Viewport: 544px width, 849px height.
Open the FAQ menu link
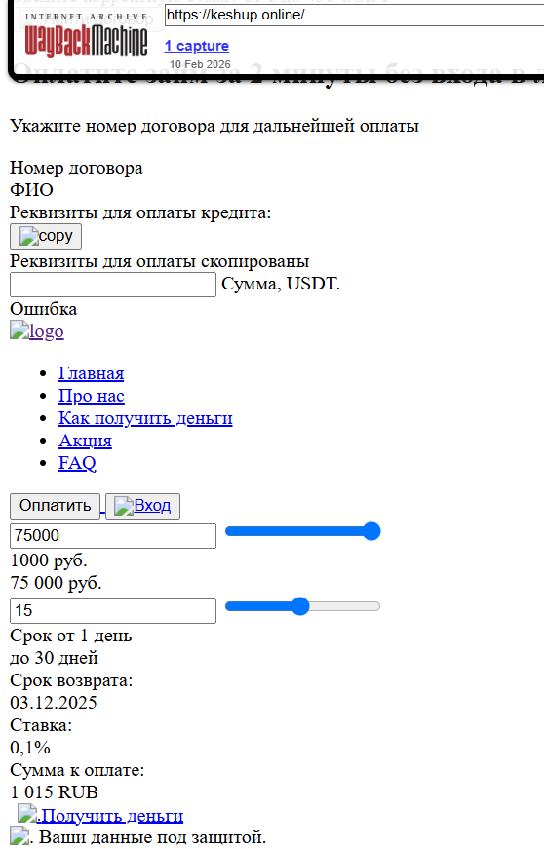click(77, 462)
